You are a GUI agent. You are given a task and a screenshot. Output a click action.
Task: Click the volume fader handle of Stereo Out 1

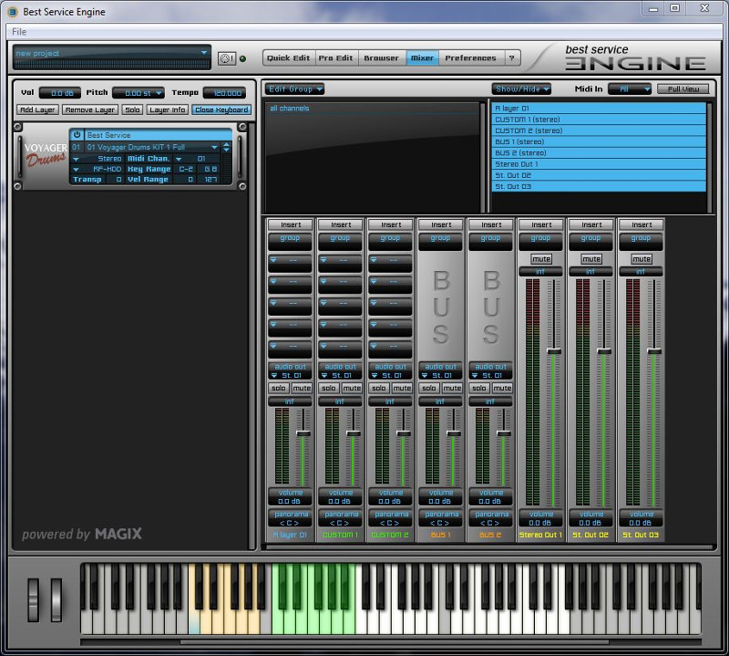pos(554,351)
